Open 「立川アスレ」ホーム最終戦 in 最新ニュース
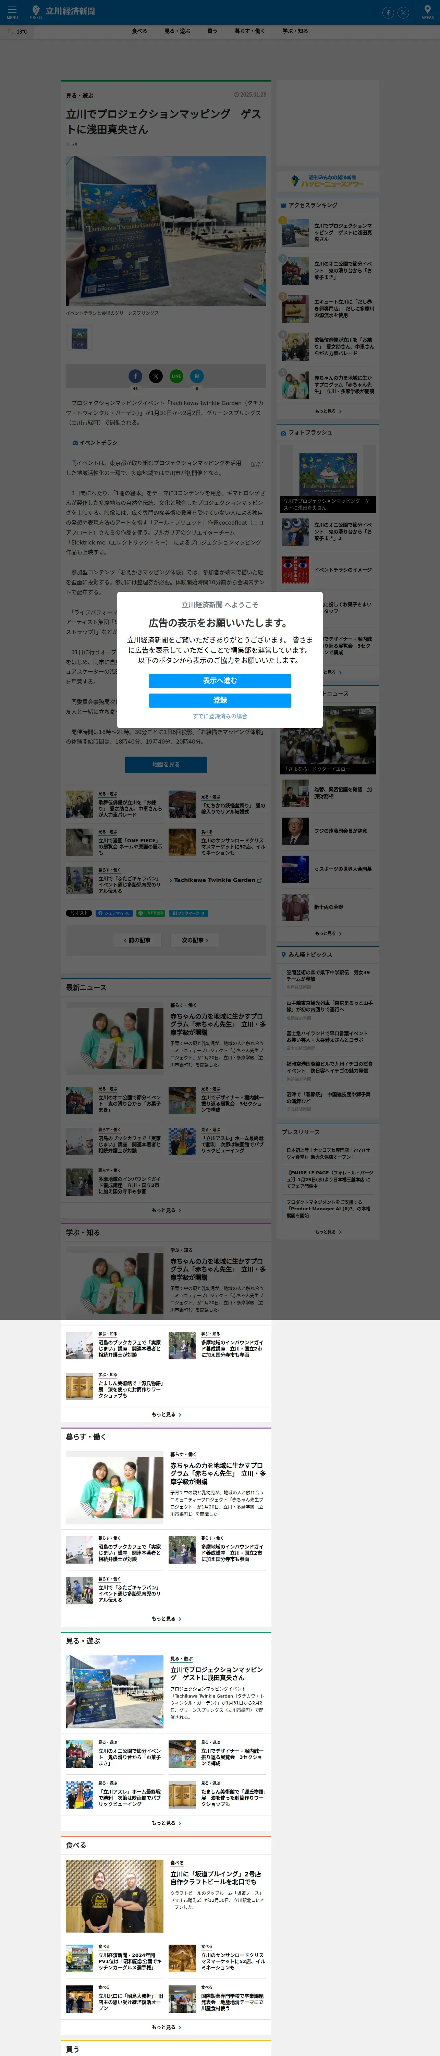The image size is (440, 2056). [x=217, y=1141]
